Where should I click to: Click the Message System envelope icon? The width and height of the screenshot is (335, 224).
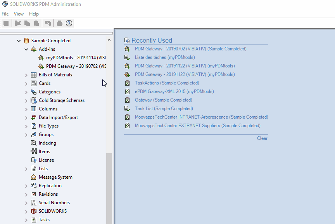click(x=34, y=177)
